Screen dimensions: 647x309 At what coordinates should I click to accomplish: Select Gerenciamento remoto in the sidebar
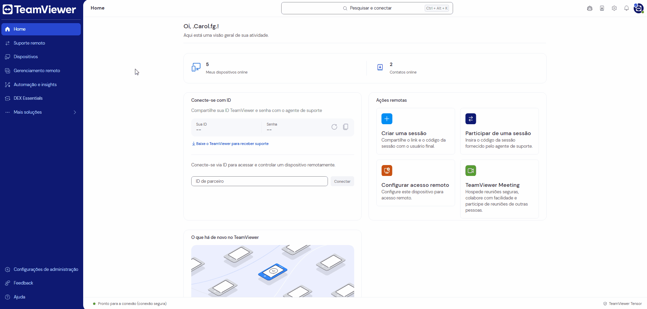coord(41,71)
